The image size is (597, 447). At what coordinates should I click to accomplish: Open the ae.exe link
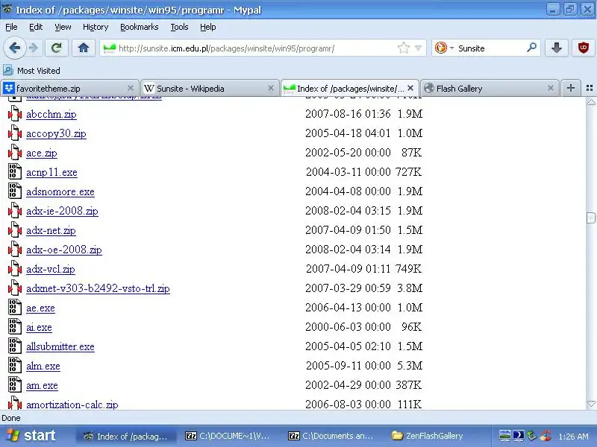[x=40, y=308]
